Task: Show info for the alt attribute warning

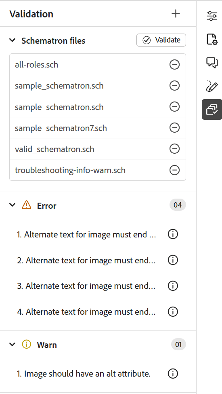Action: 173,373
